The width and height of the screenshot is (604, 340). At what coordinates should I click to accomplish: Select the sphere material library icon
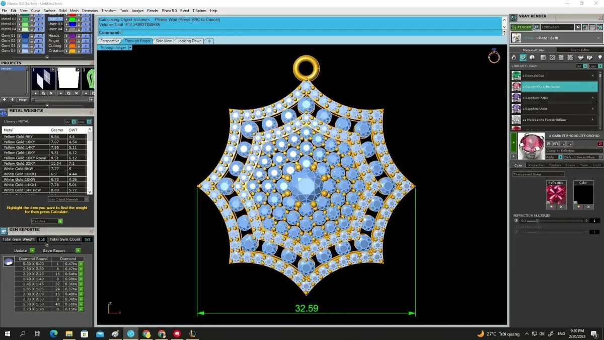(x=532, y=57)
